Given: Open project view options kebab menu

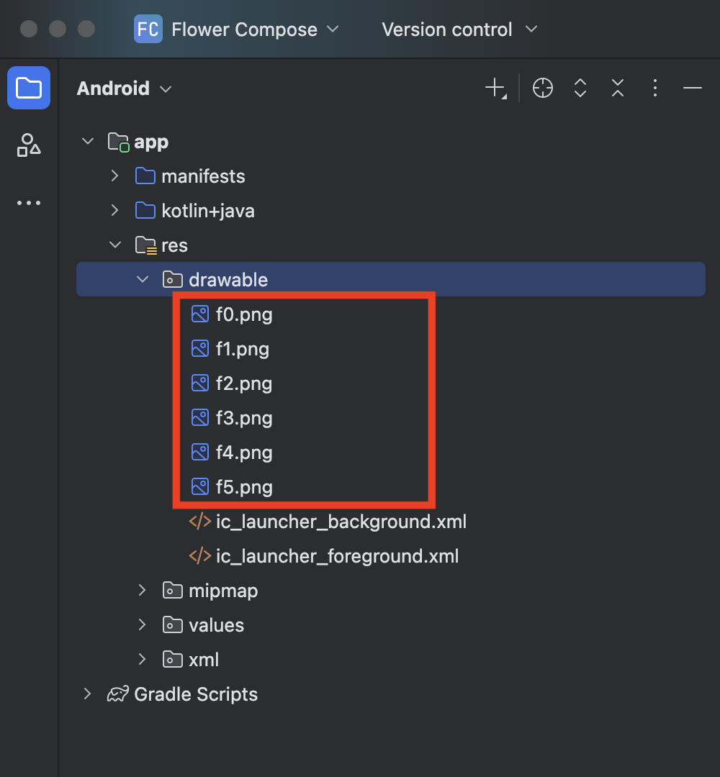Looking at the screenshot, I should tap(655, 88).
